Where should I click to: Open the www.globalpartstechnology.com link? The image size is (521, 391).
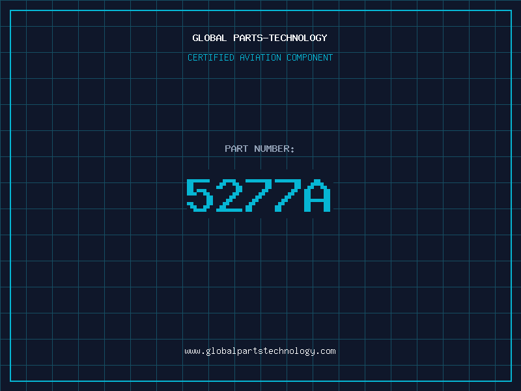tap(260, 351)
